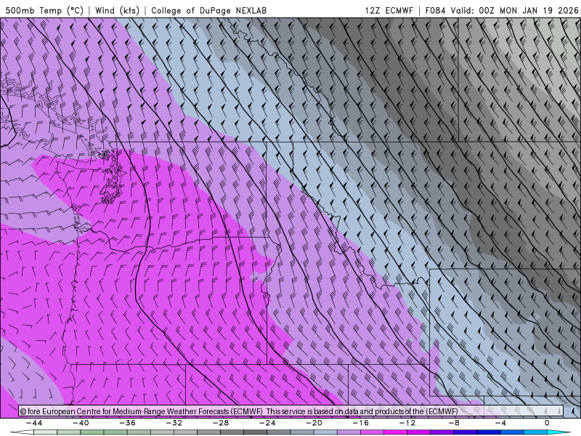The height and width of the screenshot is (436, 581).
Task: Click the -44 colorbar label
Action: click(x=34, y=423)
